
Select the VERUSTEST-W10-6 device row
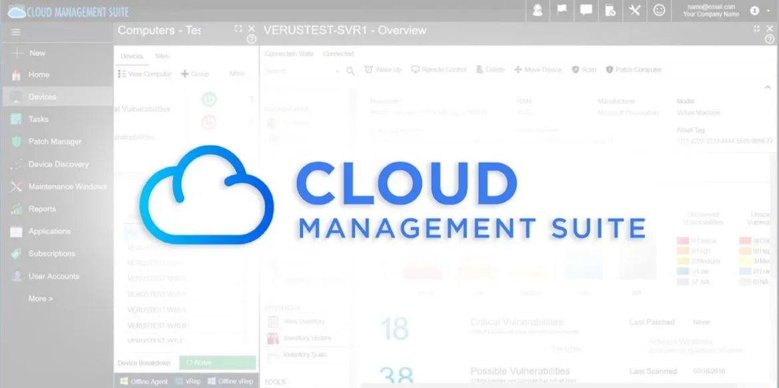tap(156, 325)
